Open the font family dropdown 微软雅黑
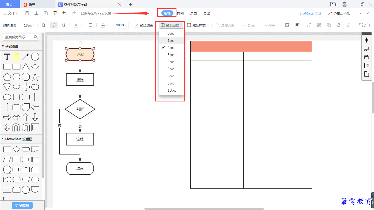 tap(11, 25)
